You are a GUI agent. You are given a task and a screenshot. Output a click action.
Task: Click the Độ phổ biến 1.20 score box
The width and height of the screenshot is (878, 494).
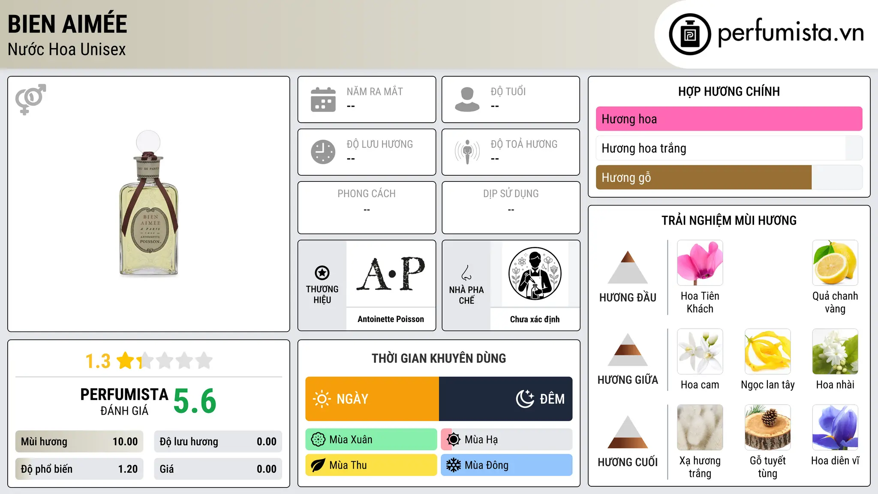(79, 469)
